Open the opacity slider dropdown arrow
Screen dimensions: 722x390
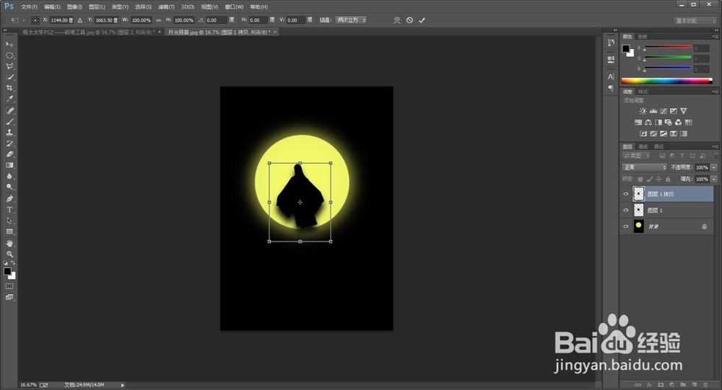(714, 167)
